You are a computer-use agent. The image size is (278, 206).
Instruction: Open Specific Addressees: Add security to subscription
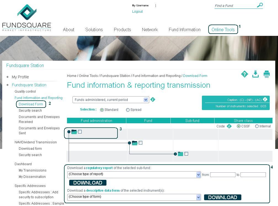(x=39, y=195)
